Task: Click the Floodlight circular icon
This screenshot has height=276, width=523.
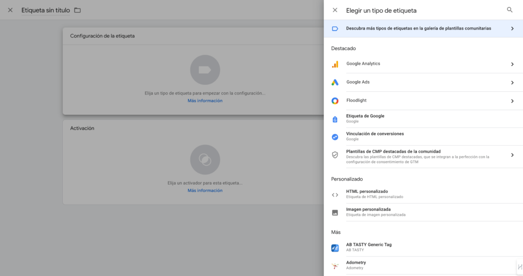Action: [335, 101]
